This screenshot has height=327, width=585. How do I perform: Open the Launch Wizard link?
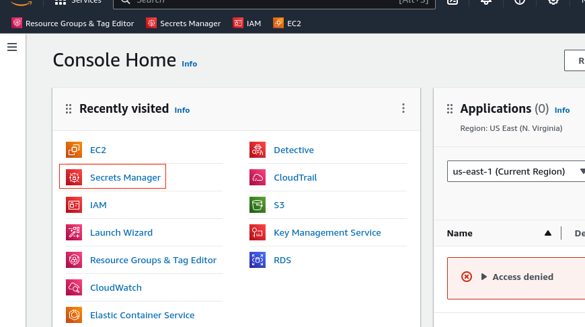pyautogui.click(x=121, y=232)
